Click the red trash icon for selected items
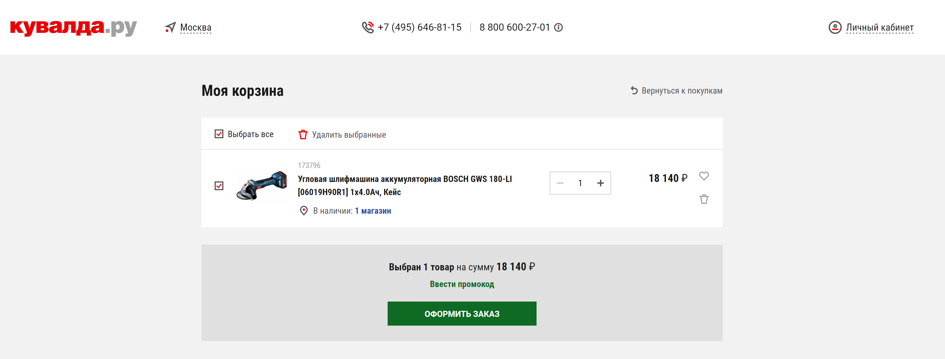Viewport: 945px width, 359px height. click(303, 135)
